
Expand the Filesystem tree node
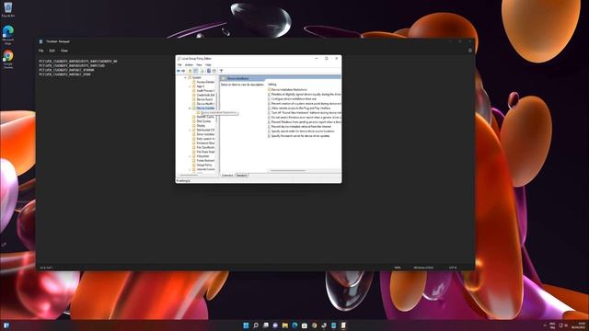coord(190,156)
